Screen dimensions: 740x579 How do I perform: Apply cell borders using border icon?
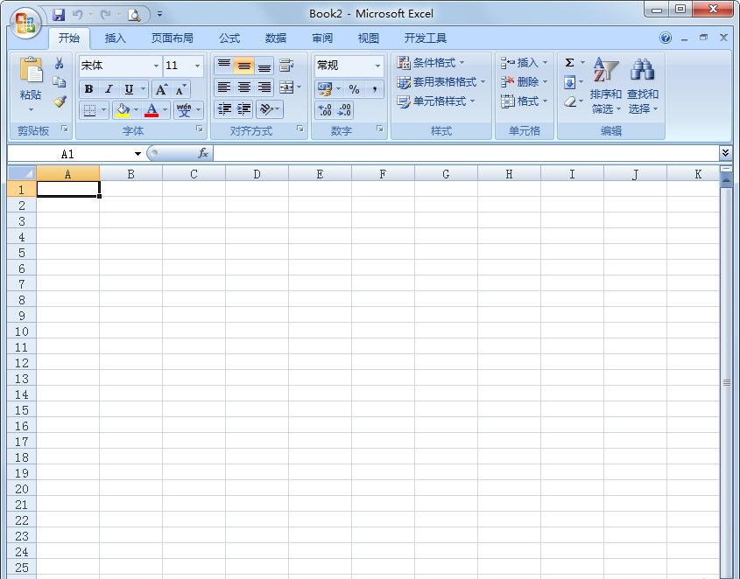[x=89, y=110]
